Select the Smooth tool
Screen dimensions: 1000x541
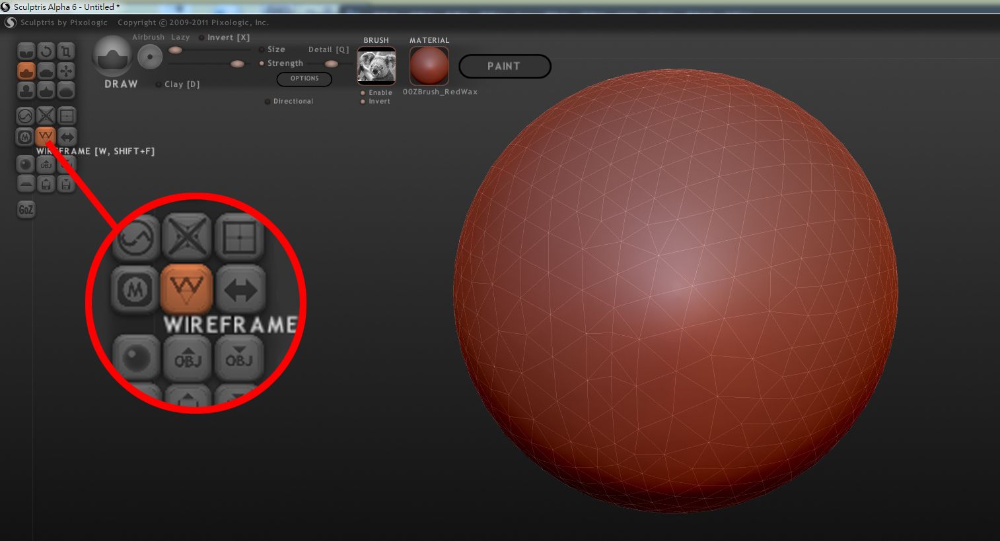pos(66,90)
